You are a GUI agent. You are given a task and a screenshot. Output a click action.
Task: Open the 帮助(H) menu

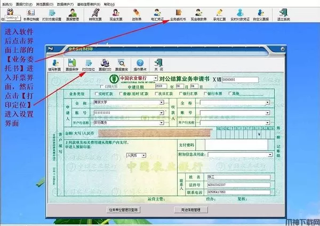[x=109, y=4]
